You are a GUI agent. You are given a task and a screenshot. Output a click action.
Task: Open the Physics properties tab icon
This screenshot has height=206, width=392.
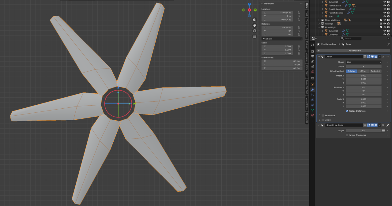(x=312, y=100)
